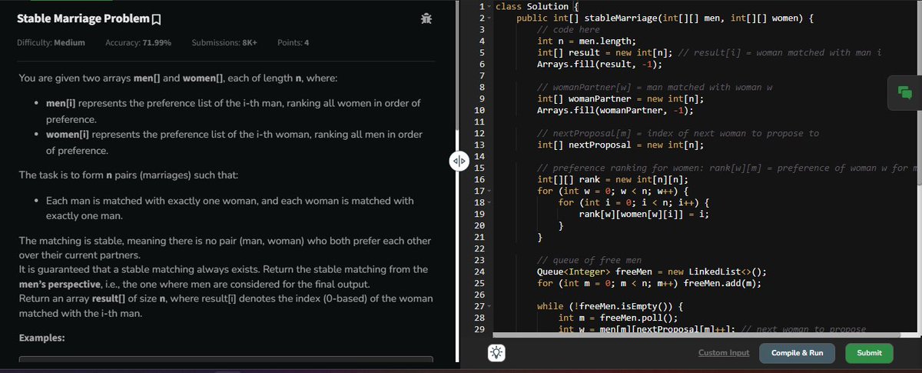Collapse code fold arrow at line 2
This screenshot has width=922, height=373.
488,18
